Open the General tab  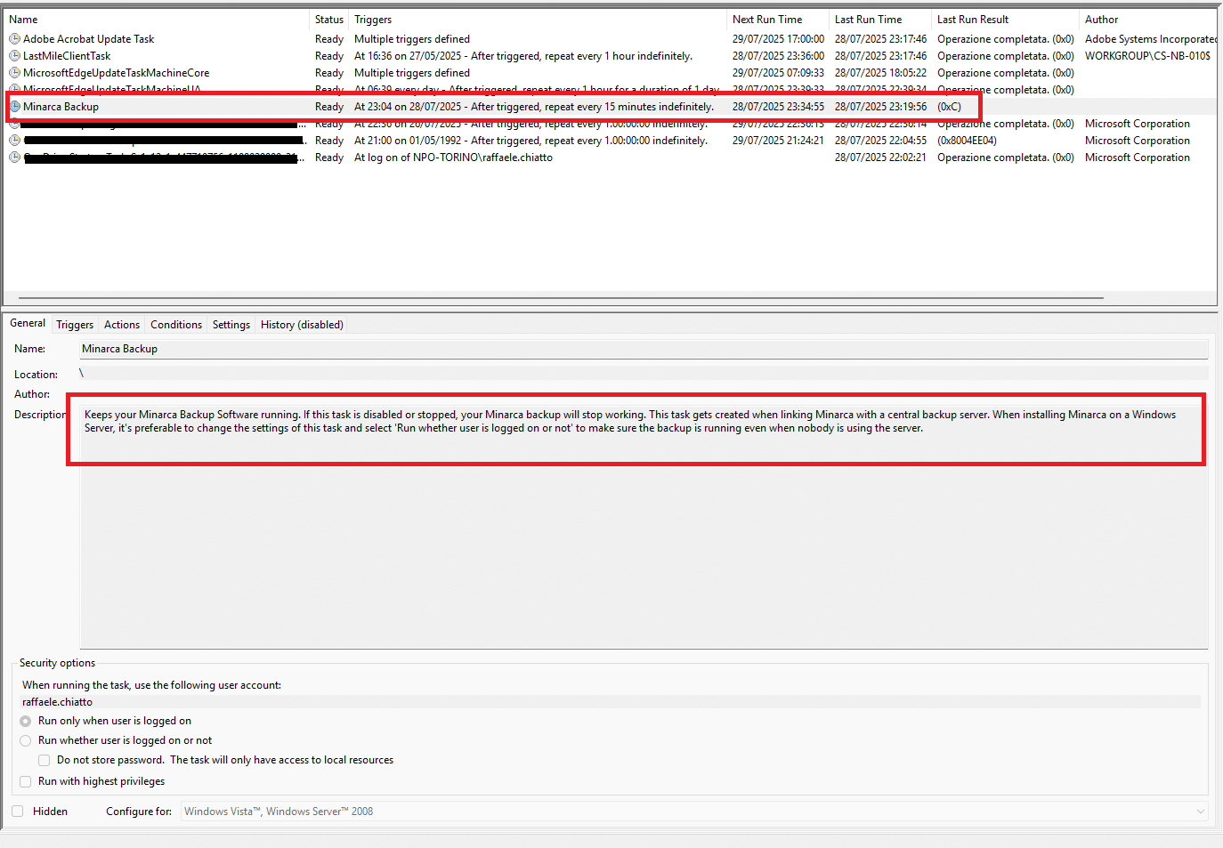(28, 324)
